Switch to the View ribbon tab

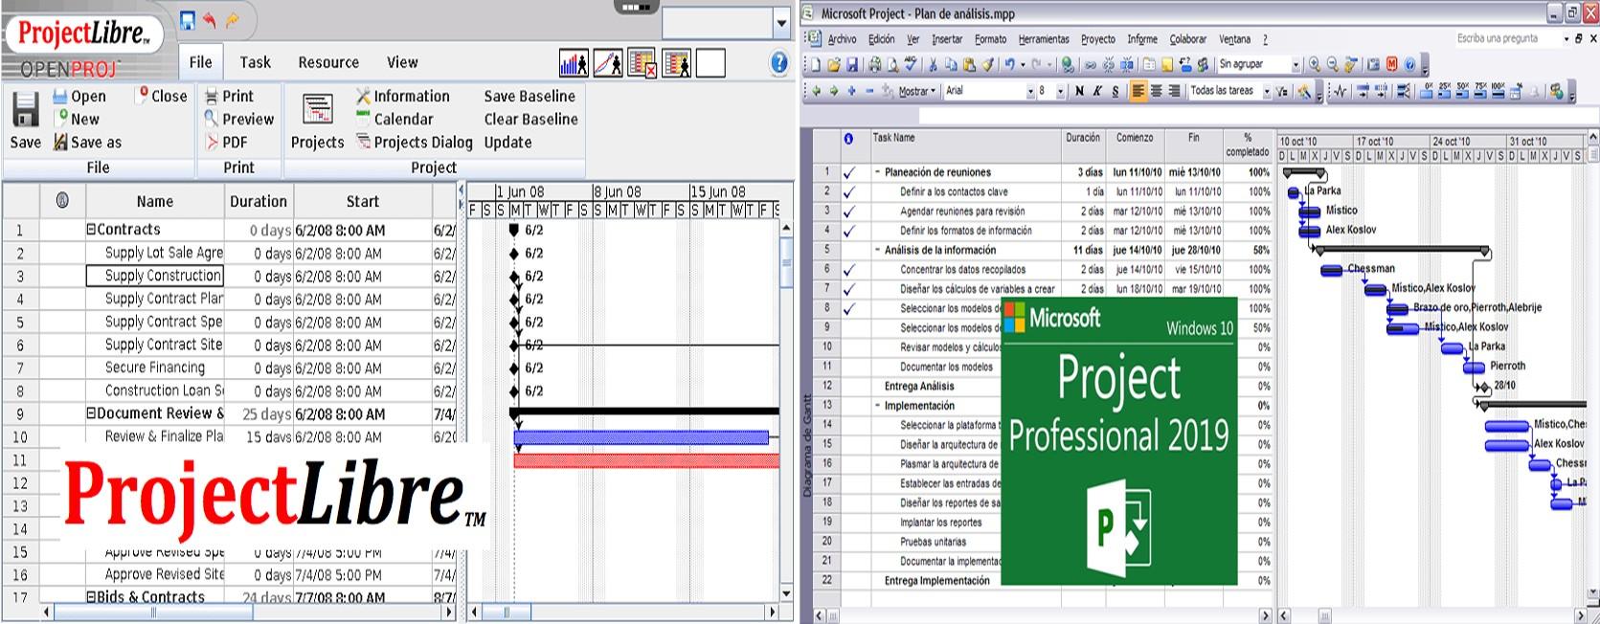pos(402,62)
